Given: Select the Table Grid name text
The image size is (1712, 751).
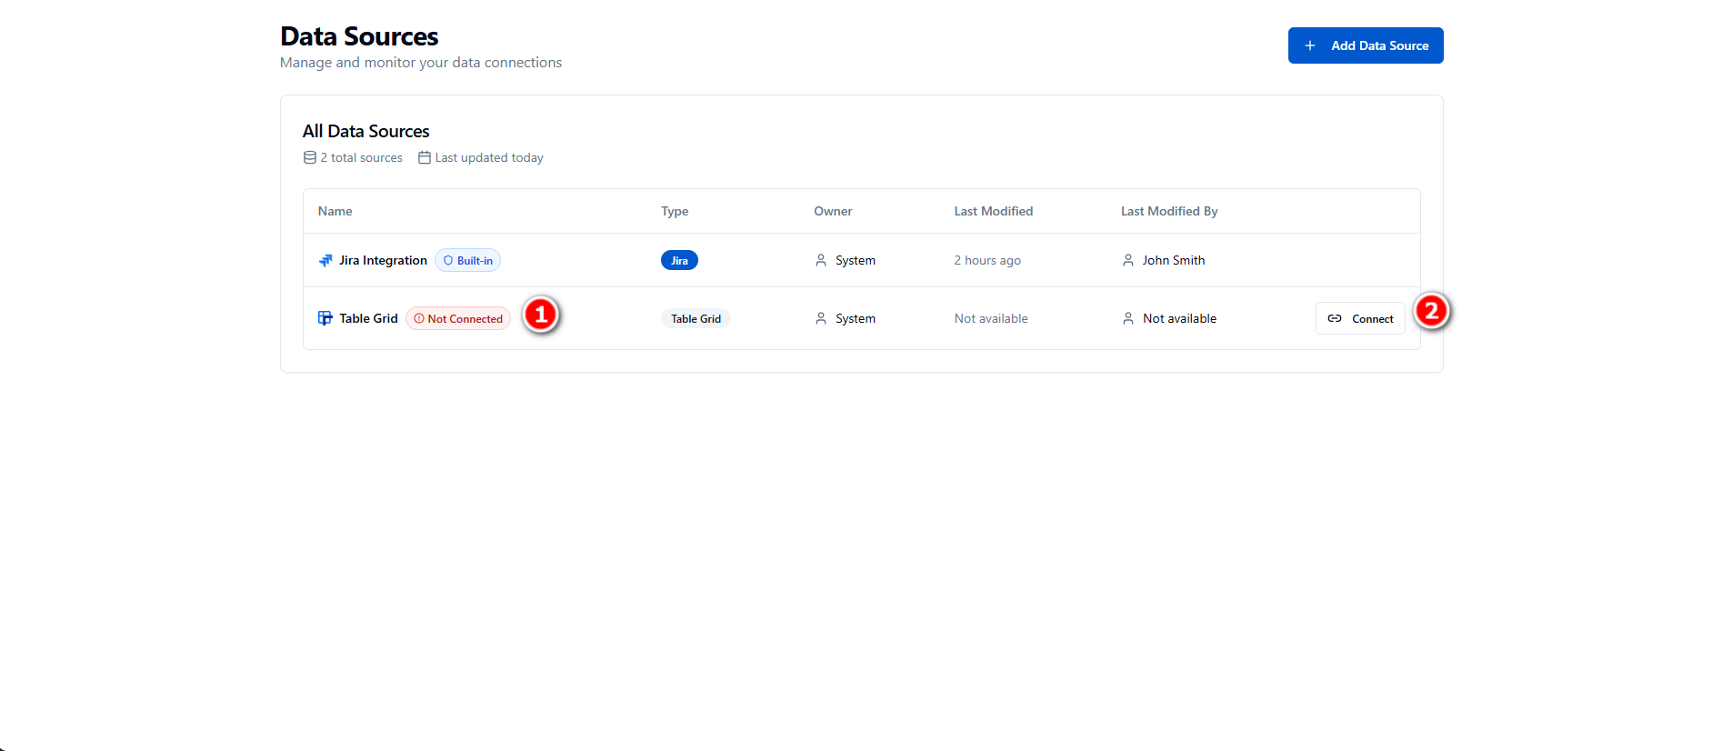Looking at the screenshot, I should pos(368,318).
